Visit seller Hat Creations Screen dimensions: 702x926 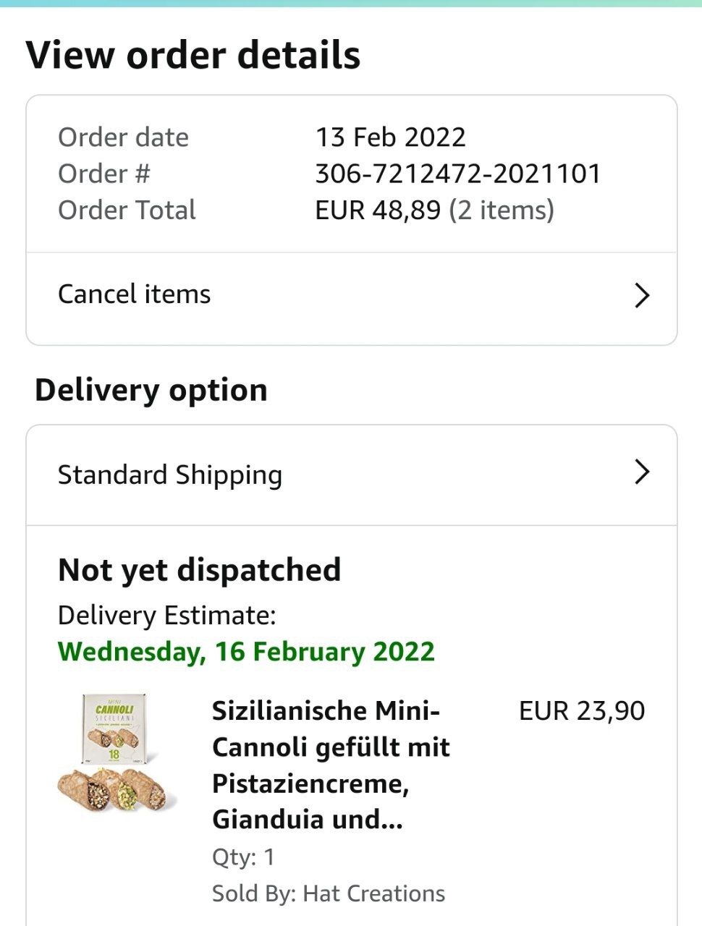(373, 893)
